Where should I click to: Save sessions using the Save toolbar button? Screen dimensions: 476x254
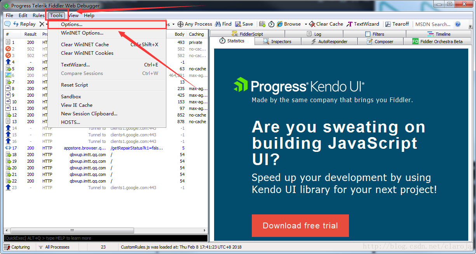tap(244, 24)
